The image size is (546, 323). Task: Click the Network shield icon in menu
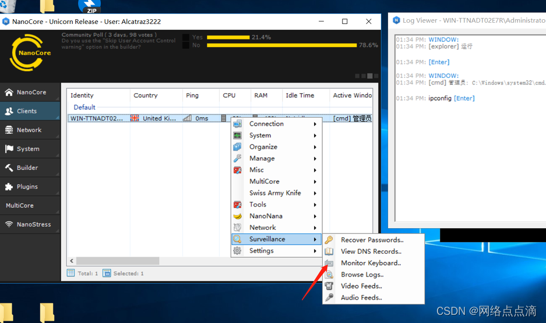point(238,228)
